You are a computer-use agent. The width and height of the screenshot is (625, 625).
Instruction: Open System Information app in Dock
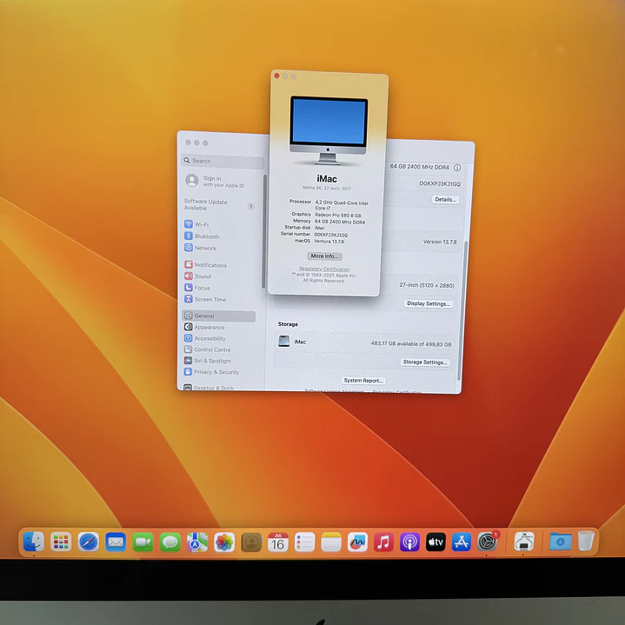point(524,542)
